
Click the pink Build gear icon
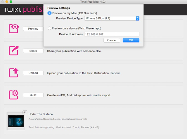(13, 95)
